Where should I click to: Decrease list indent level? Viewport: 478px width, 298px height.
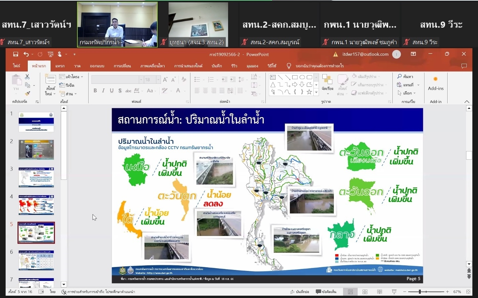(224, 80)
